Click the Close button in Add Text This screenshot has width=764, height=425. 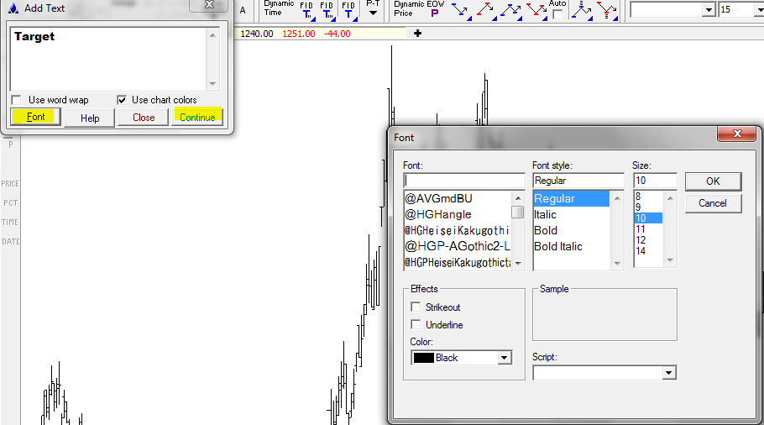[144, 118]
